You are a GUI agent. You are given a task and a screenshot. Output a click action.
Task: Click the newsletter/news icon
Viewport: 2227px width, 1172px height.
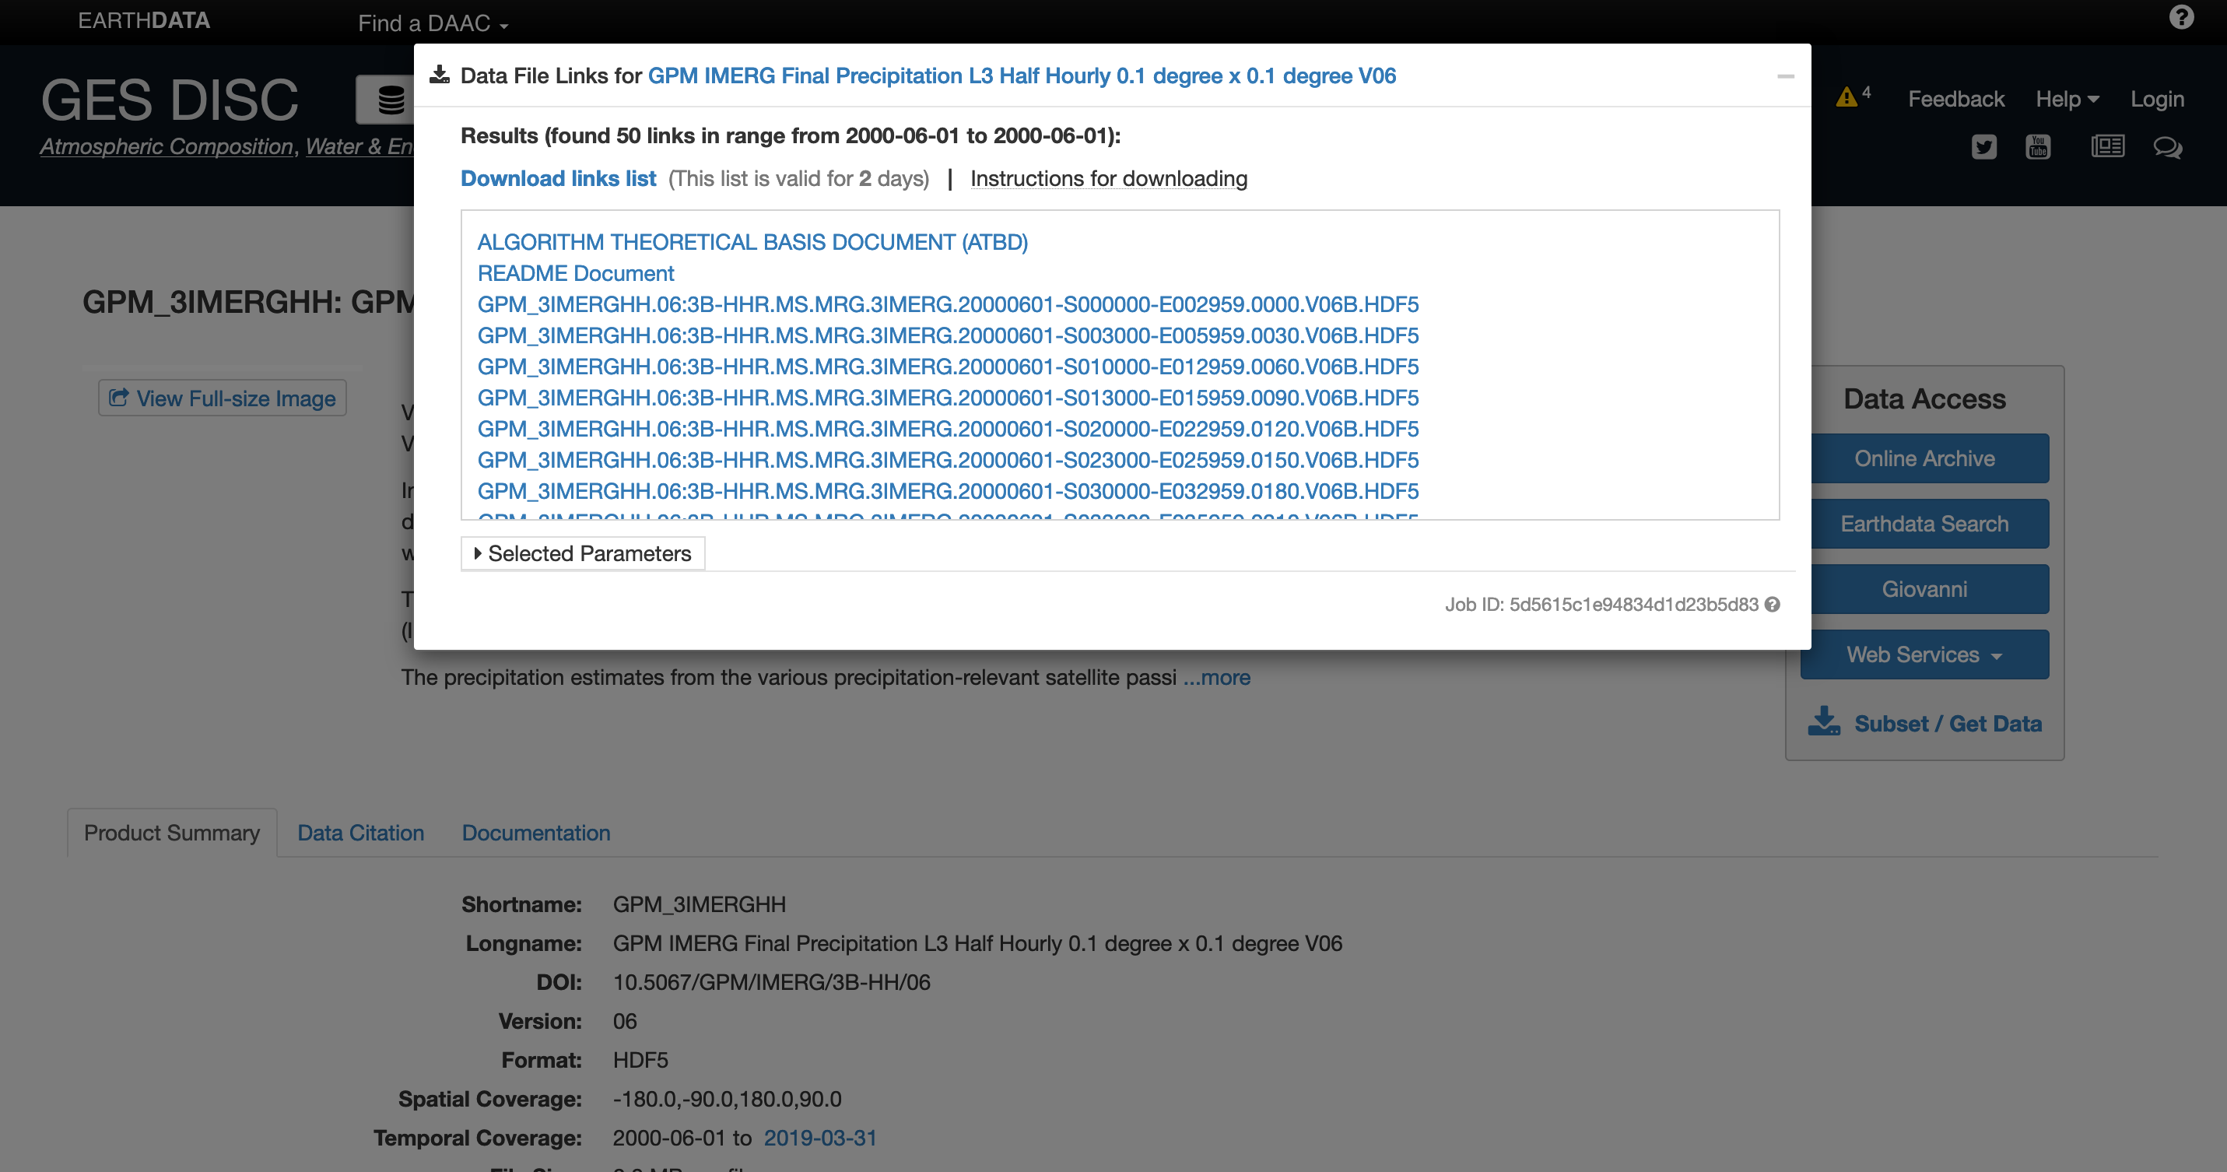pos(2108,147)
